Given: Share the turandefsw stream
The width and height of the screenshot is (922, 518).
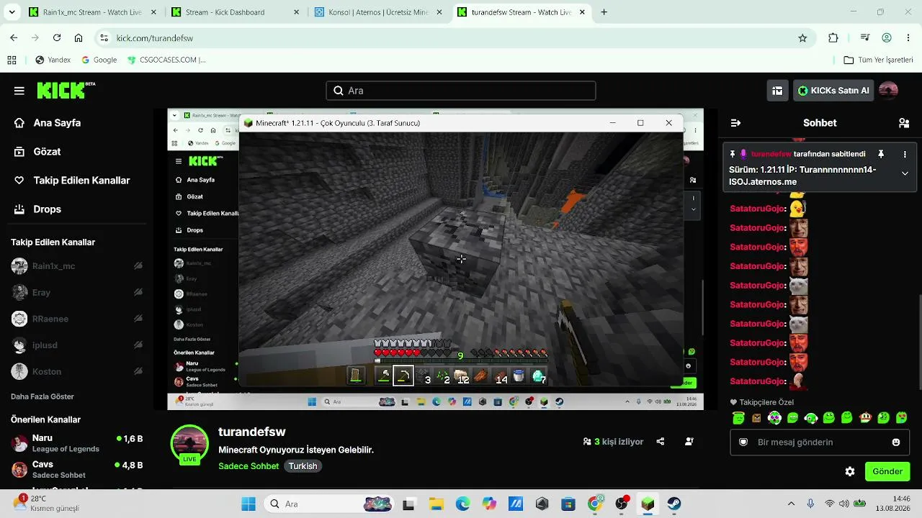Looking at the screenshot, I should tap(661, 442).
